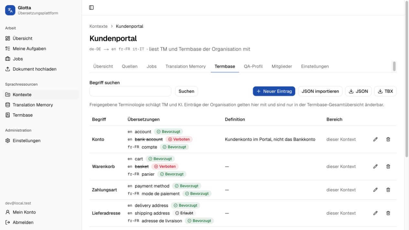409x230 pixels.
Task: Click the translation payment method
Action: tap(152, 186)
